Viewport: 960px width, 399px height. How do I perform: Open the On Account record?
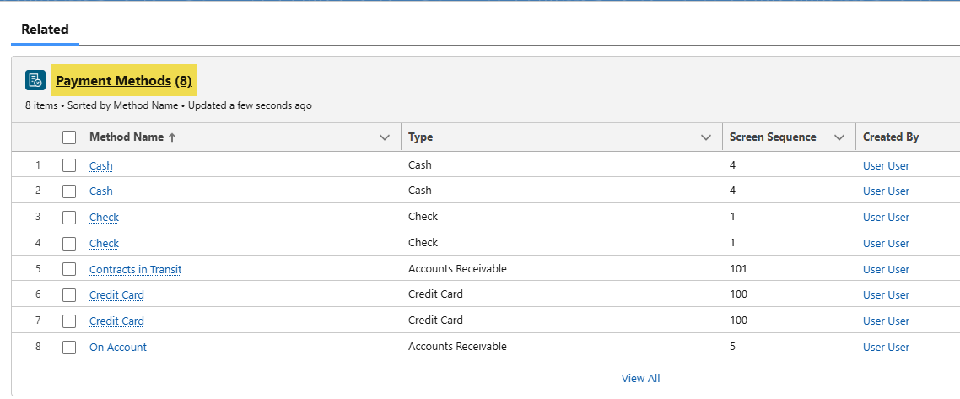(x=118, y=348)
